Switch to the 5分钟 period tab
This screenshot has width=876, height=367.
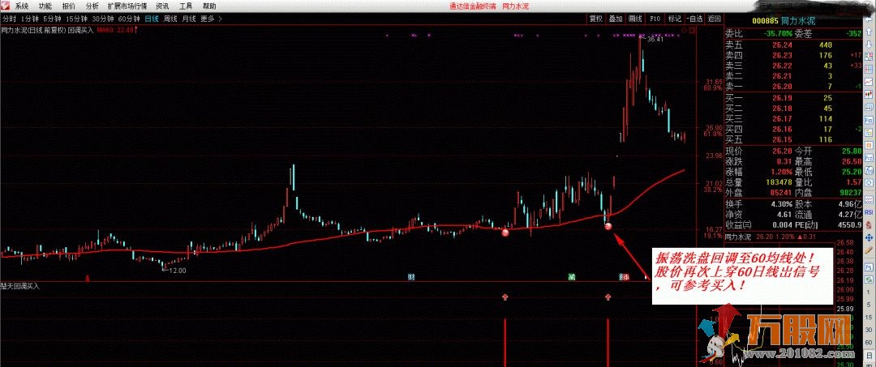click(53, 19)
